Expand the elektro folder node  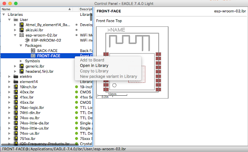coord(9,77)
